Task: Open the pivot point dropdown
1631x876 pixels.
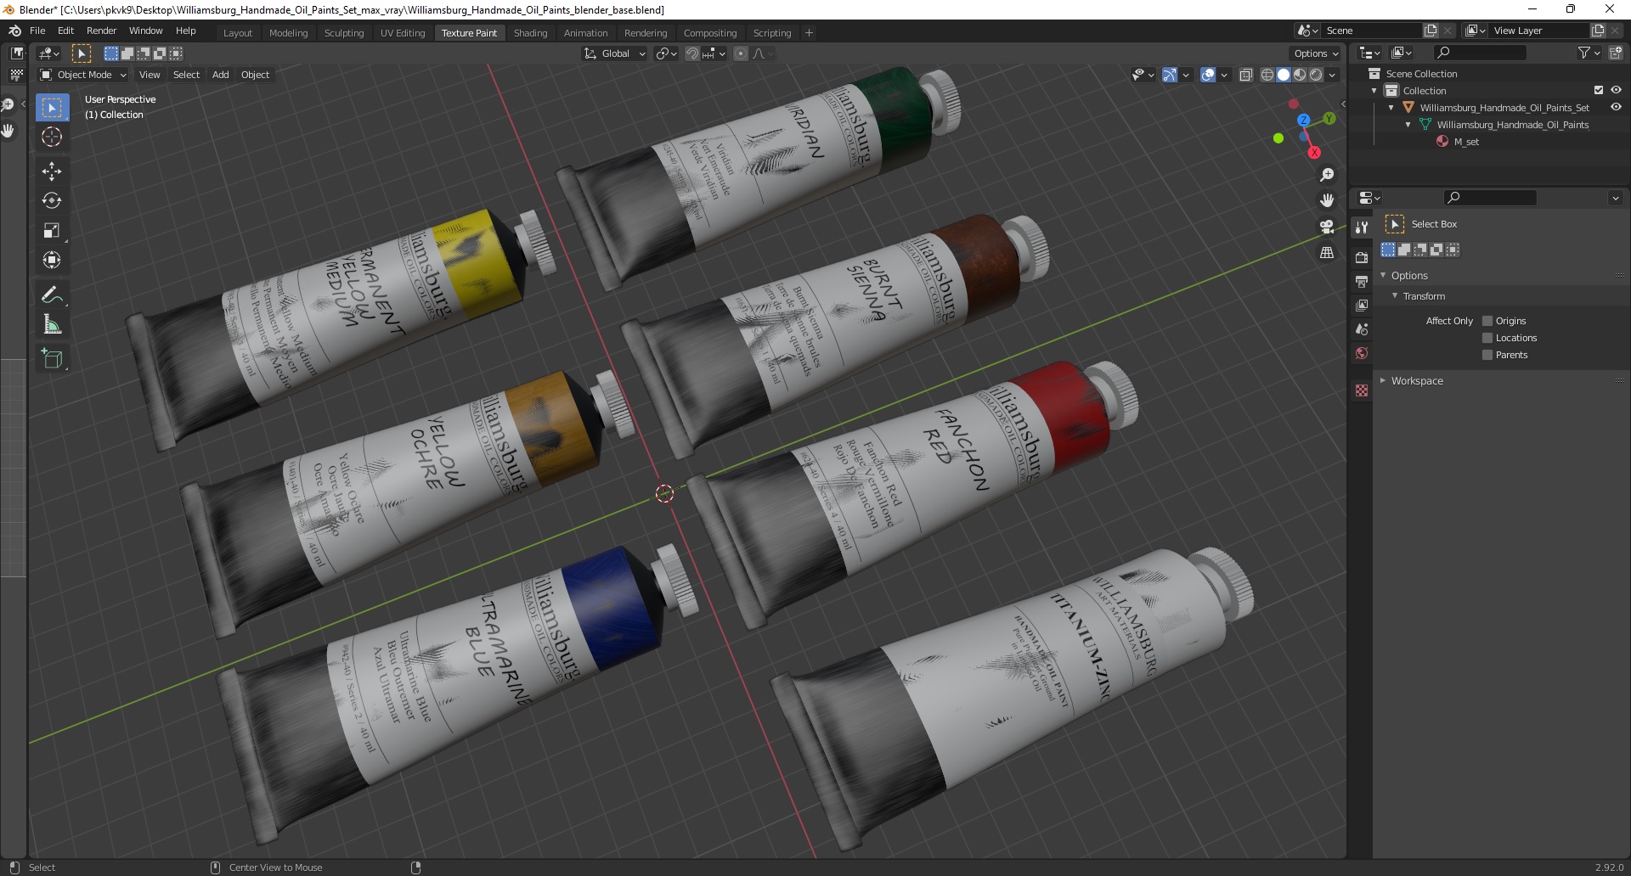Action: click(x=666, y=53)
